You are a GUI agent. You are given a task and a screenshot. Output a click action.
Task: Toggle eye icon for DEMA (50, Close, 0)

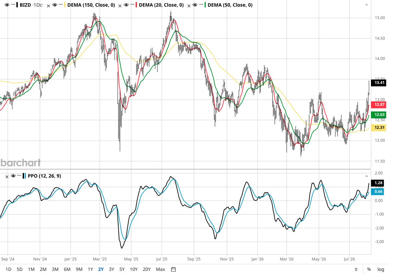coord(195,5)
